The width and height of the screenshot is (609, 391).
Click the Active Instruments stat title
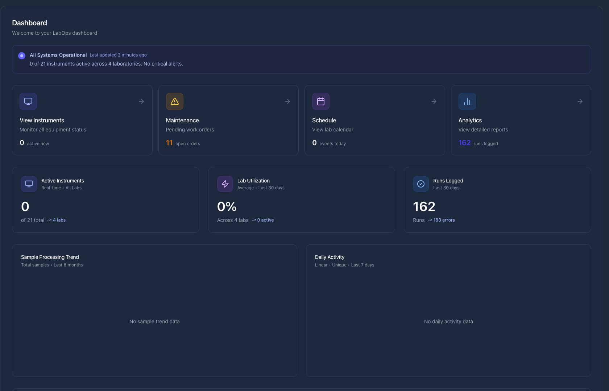pos(63,181)
